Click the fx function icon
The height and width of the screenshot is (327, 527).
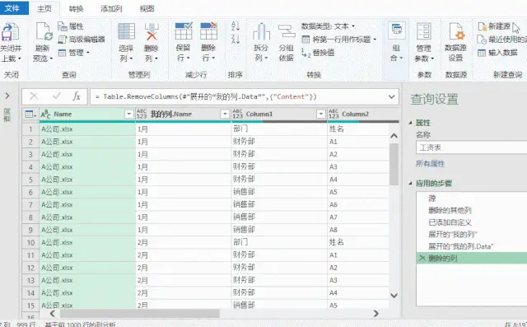click(x=77, y=96)
